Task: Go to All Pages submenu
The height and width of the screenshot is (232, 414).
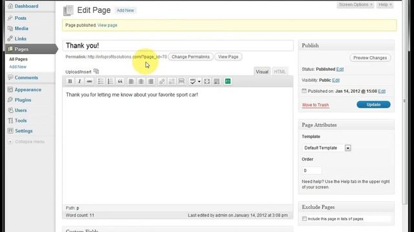Action: pos(18,59)
